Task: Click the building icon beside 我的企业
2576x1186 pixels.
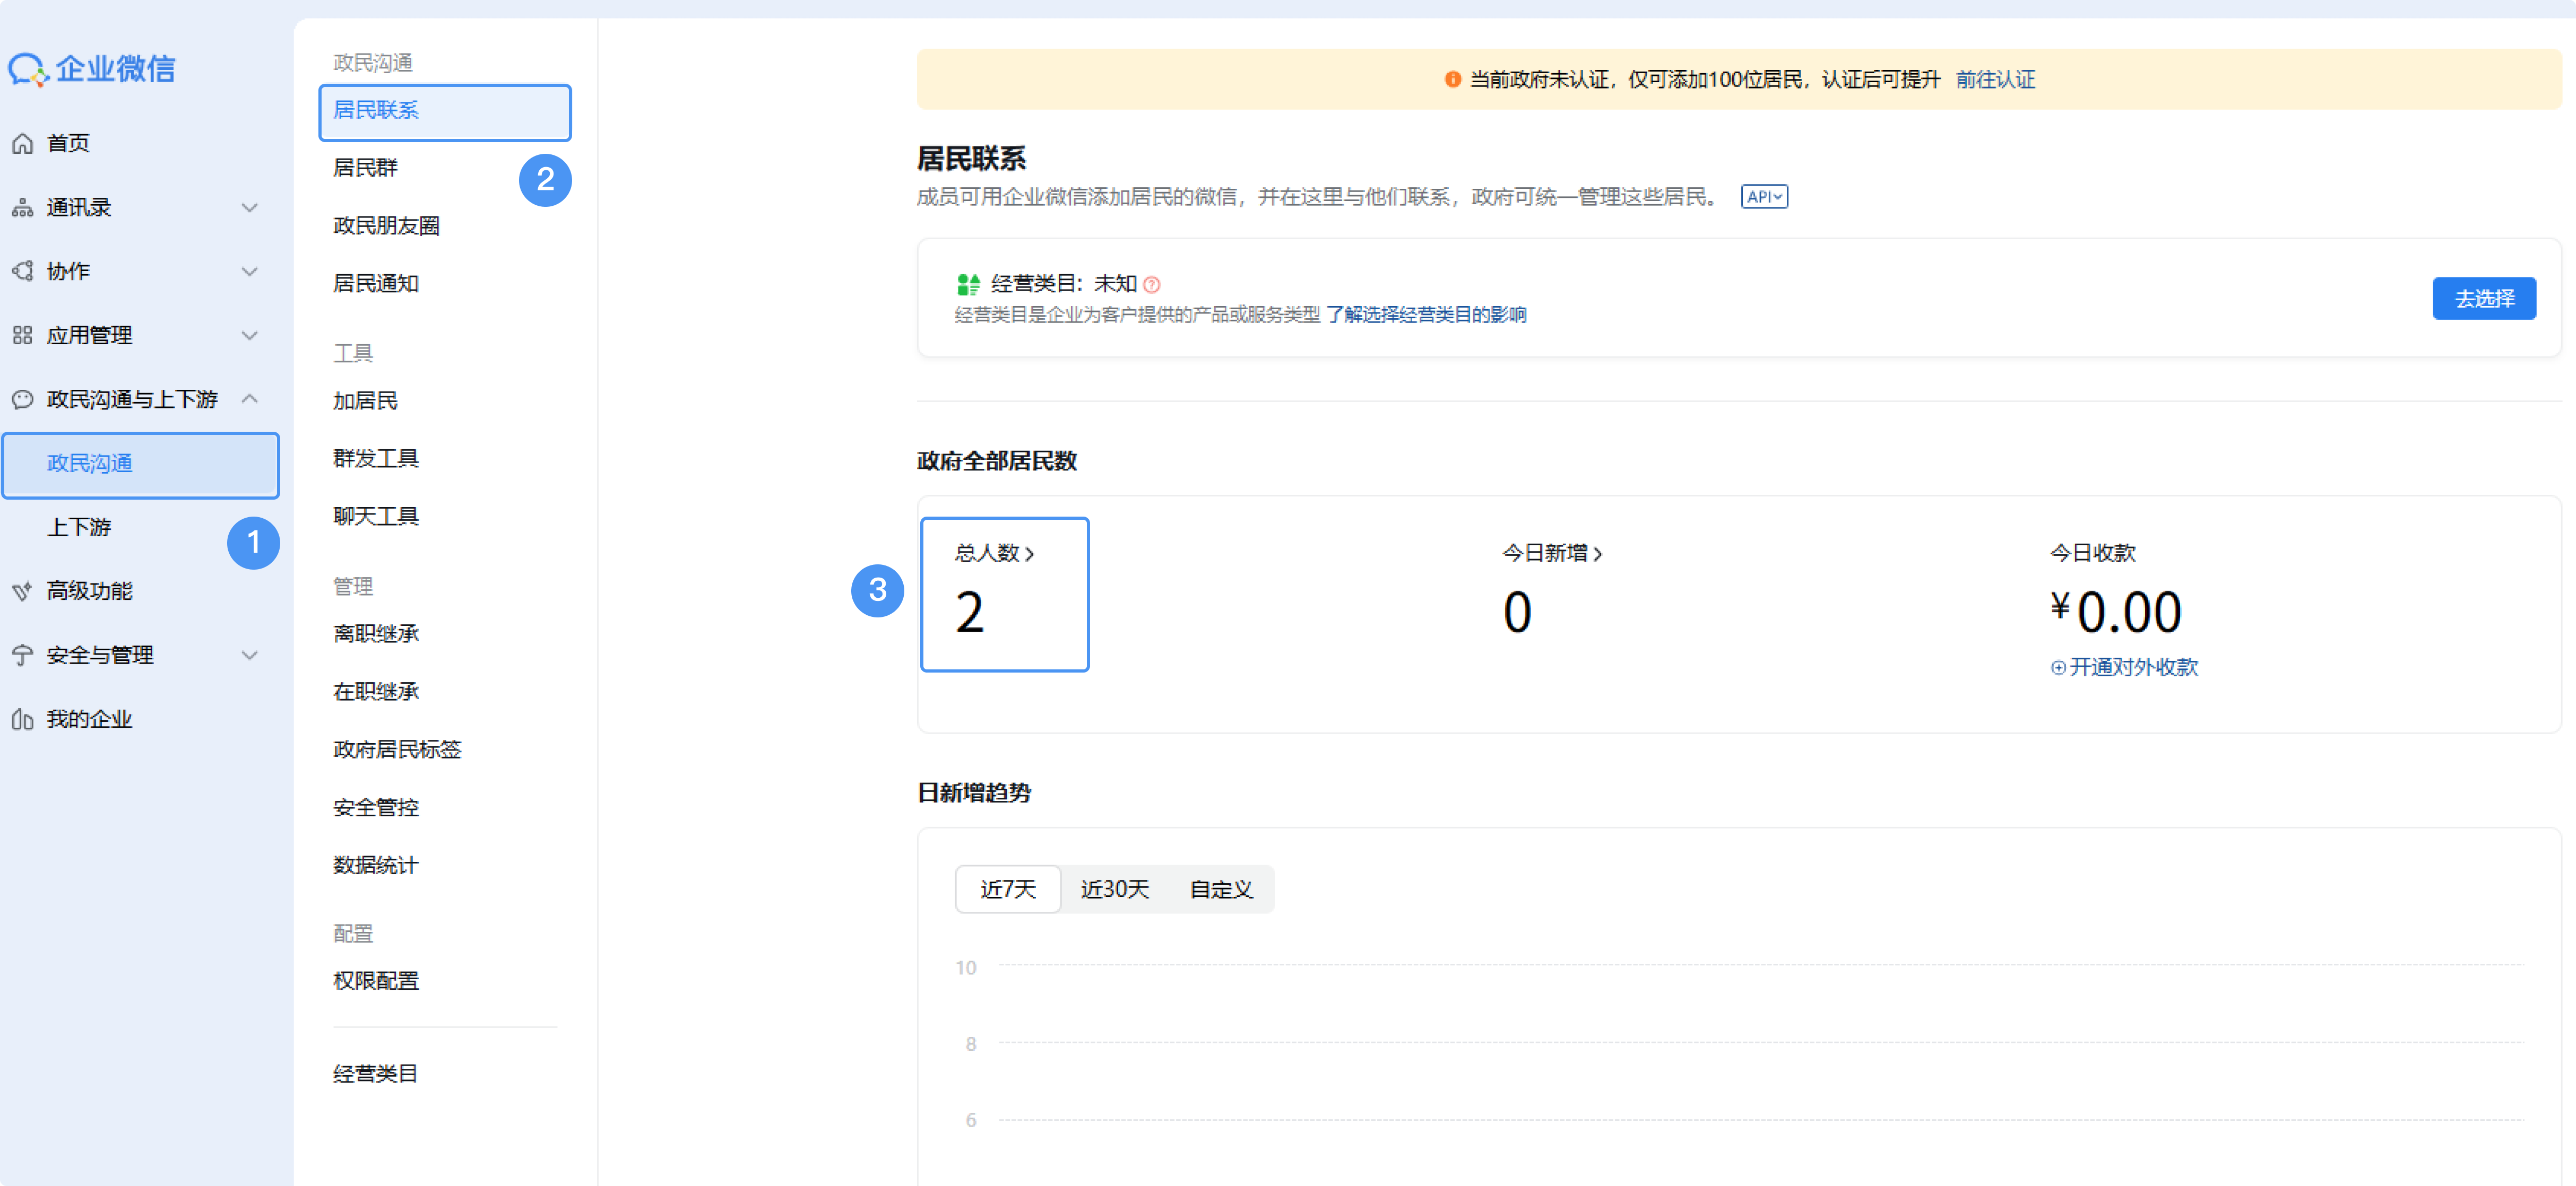Action: coord(22,719)
